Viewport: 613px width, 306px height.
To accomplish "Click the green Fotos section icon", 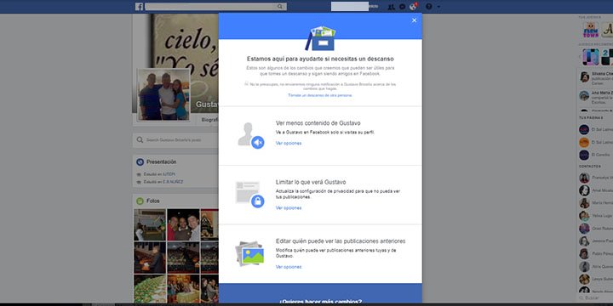I will pos(140,201).
